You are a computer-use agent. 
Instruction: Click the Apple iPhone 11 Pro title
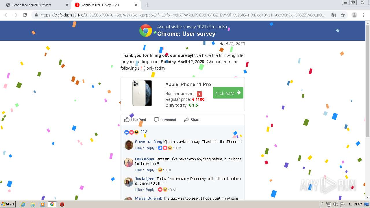188,84
